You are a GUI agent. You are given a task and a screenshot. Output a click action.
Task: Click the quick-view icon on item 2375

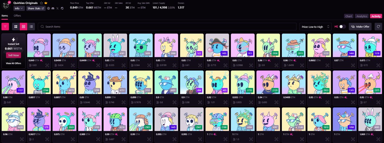click(x=379, y=102)
